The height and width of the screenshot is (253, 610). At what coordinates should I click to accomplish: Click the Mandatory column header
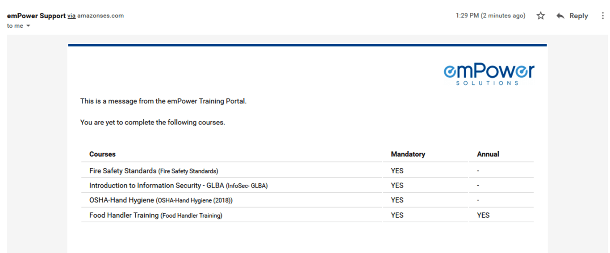[408, 154]
